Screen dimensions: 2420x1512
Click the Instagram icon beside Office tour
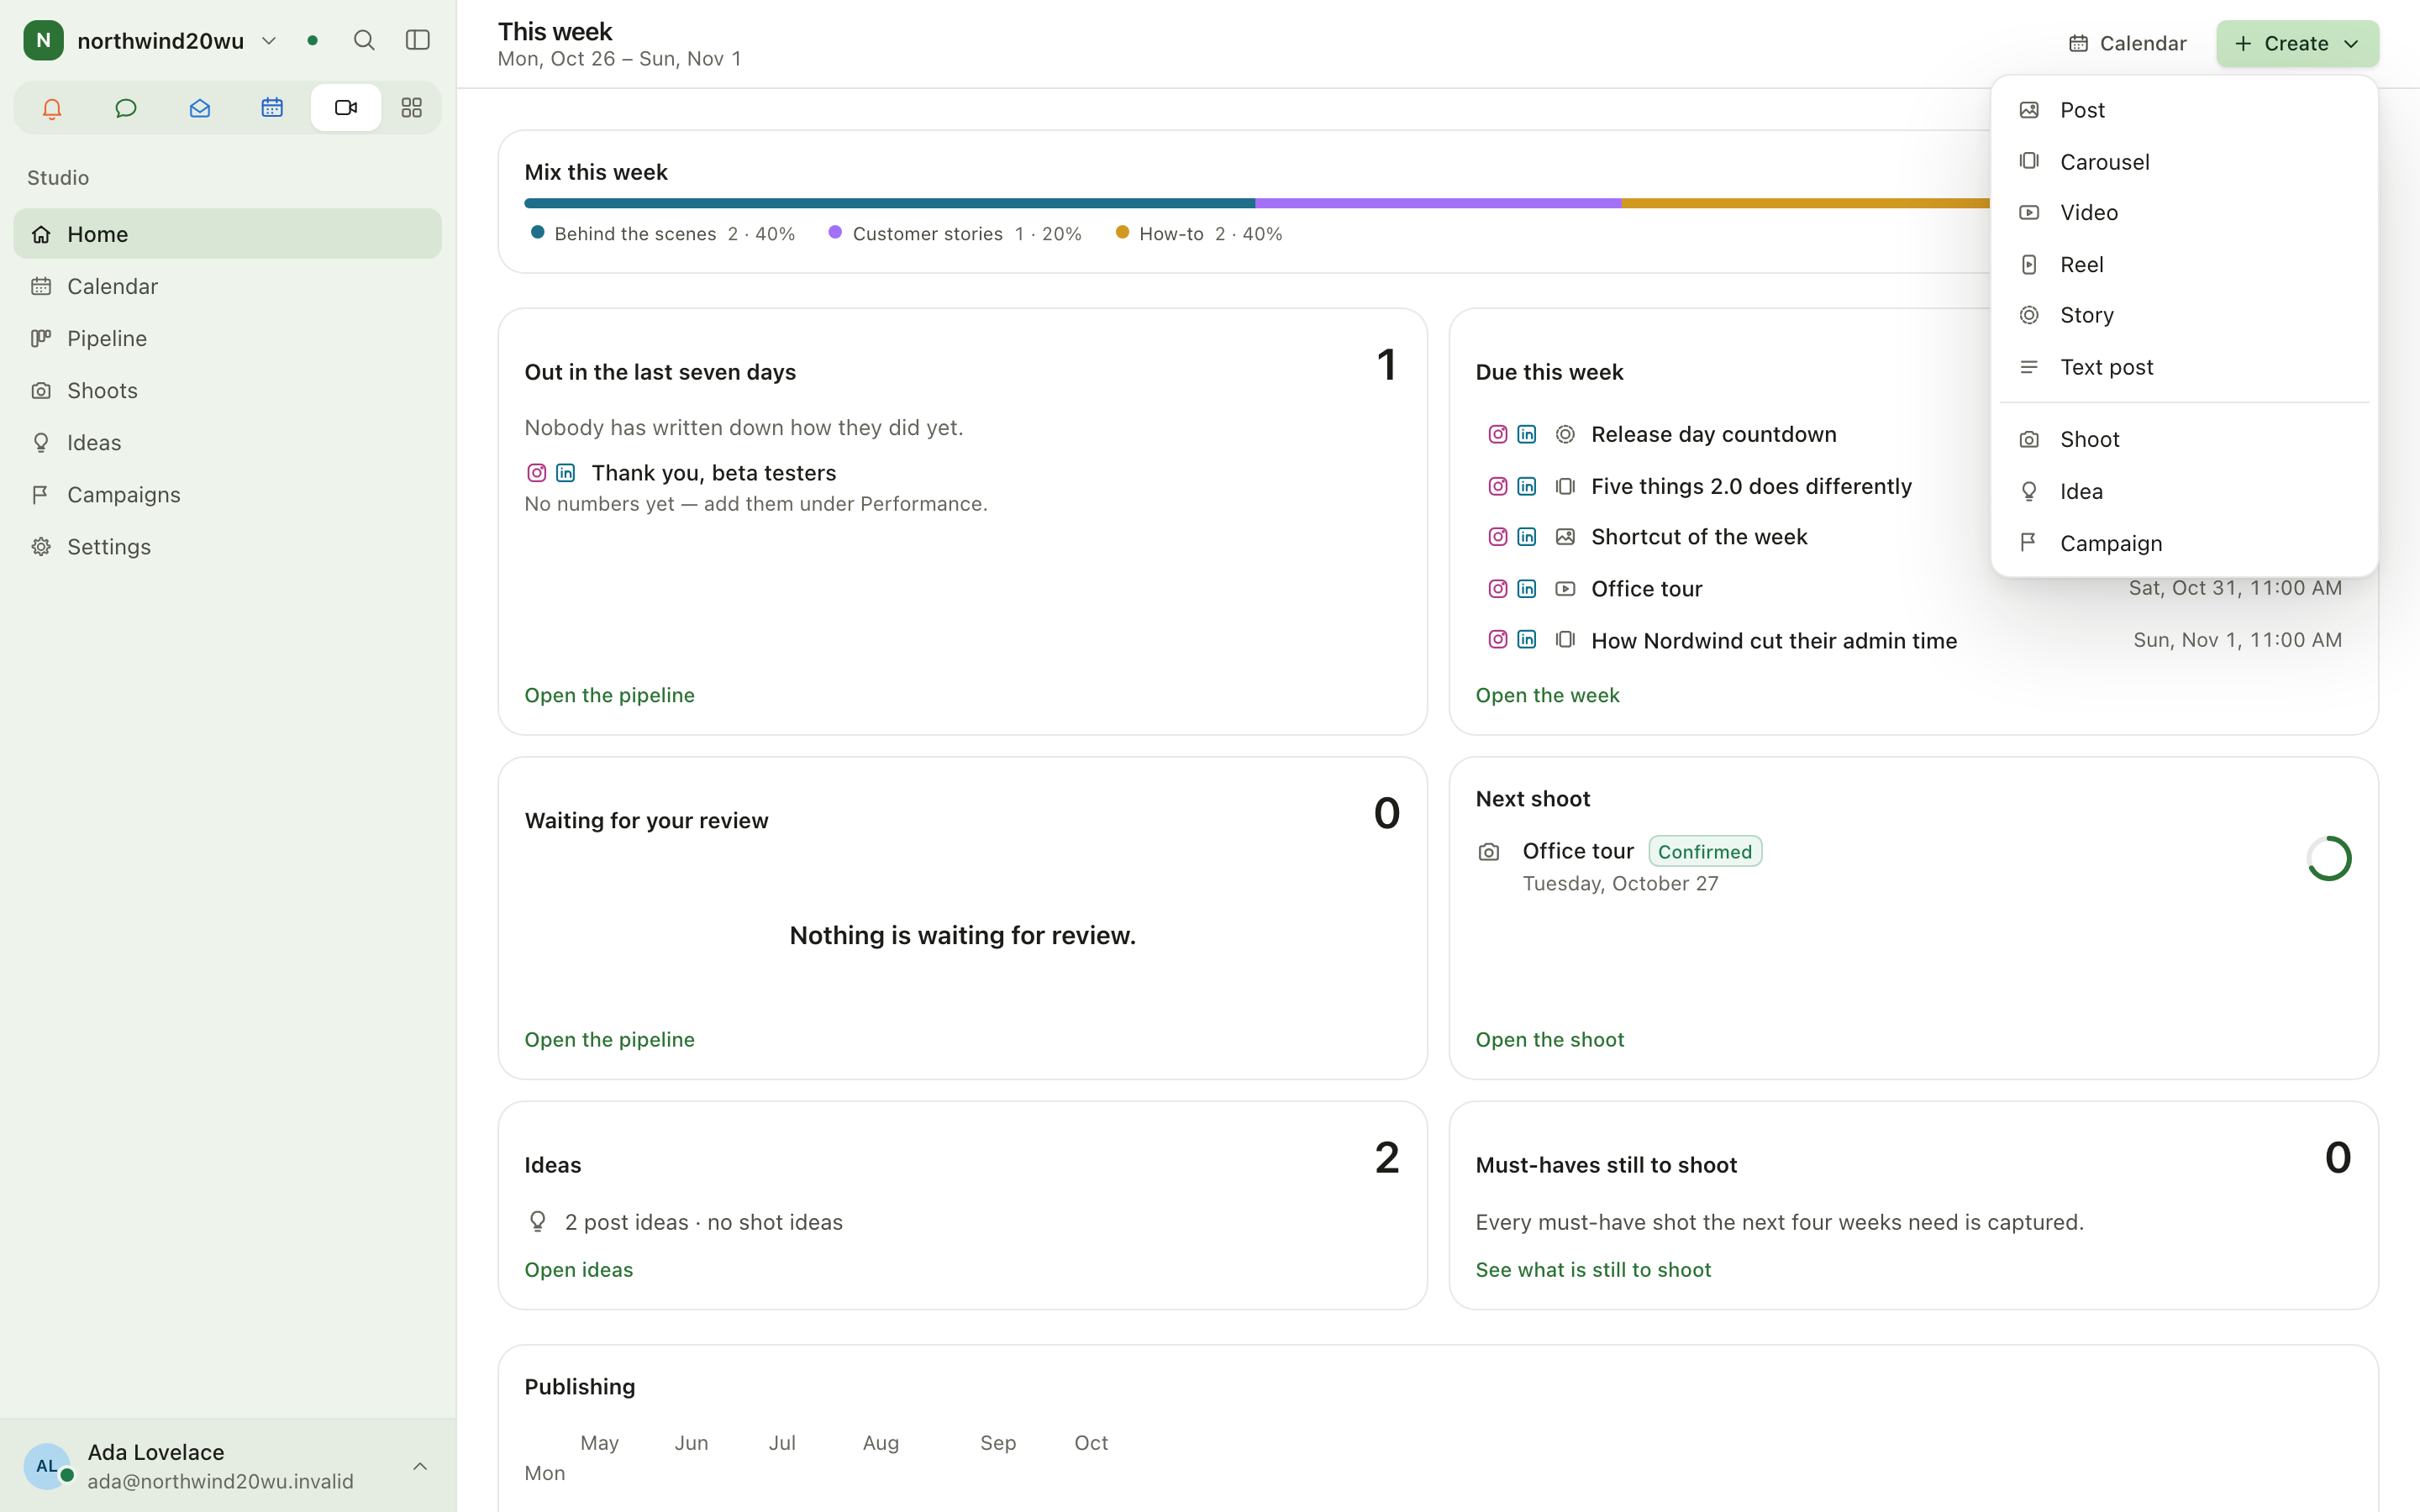point(1497,588)
